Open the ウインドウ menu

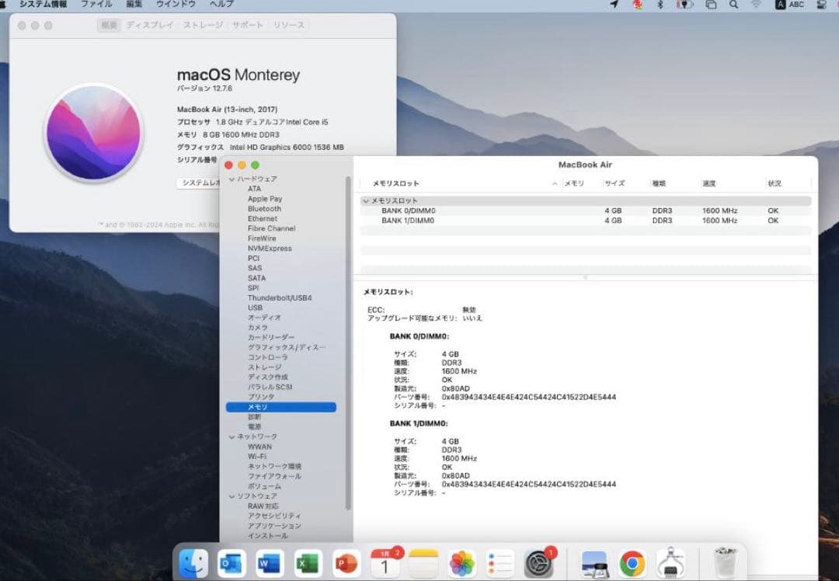pyautogui.click(x=176, y=5)
